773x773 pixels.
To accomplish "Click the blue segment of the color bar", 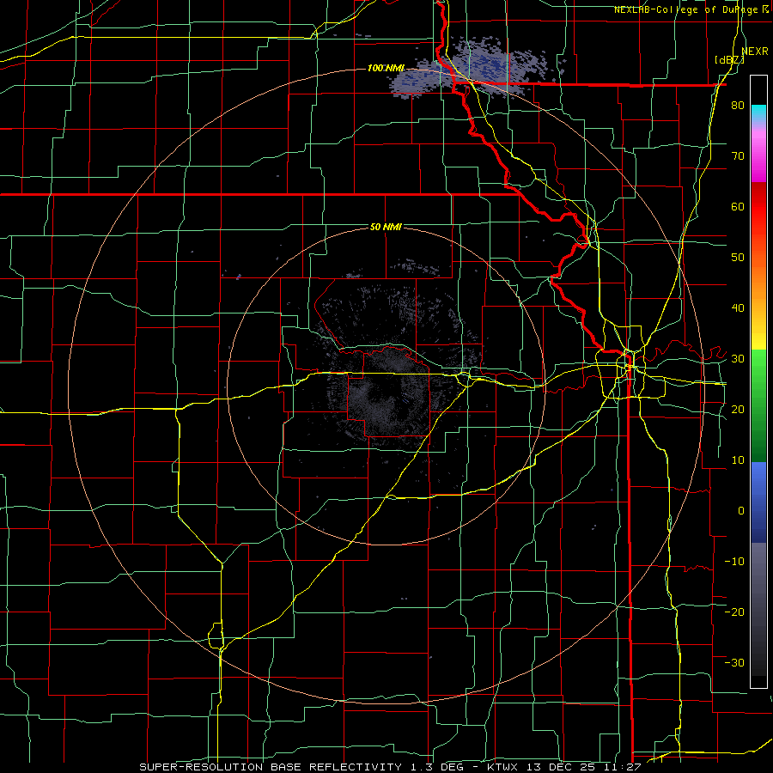I will coord(758,502).
